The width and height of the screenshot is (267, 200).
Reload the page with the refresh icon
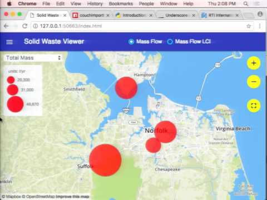click(24, 26)
